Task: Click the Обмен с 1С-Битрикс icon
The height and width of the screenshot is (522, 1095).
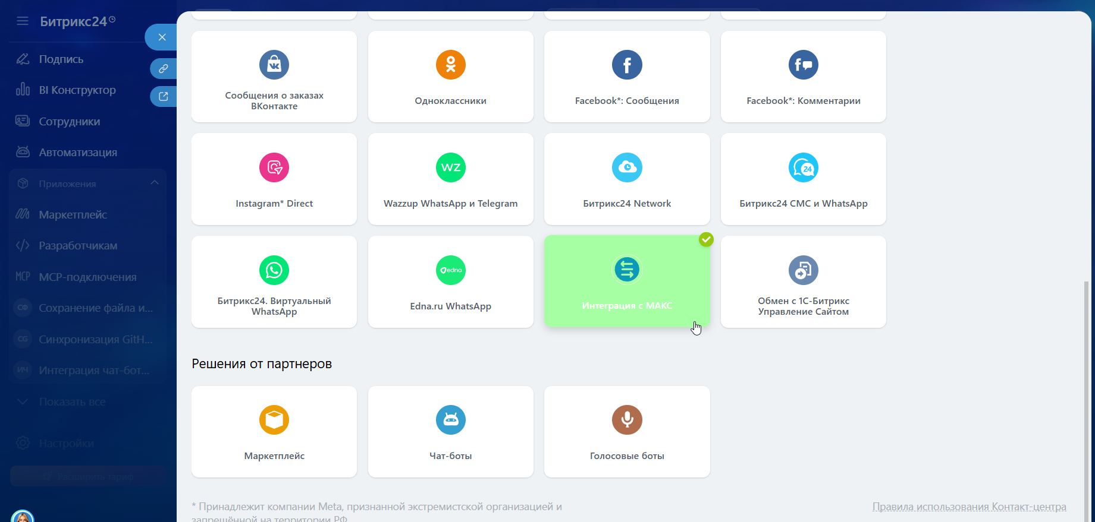Action: [x=804, y=270]
